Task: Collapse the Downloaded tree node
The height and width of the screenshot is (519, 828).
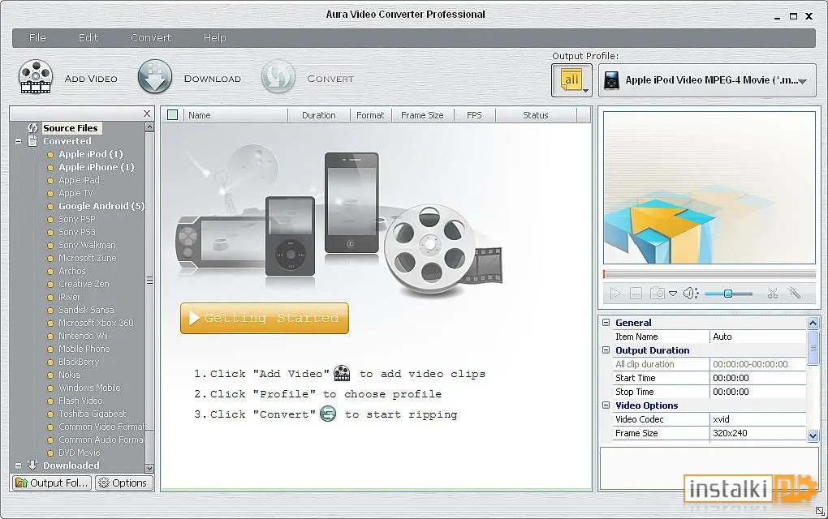Action: 19,465
